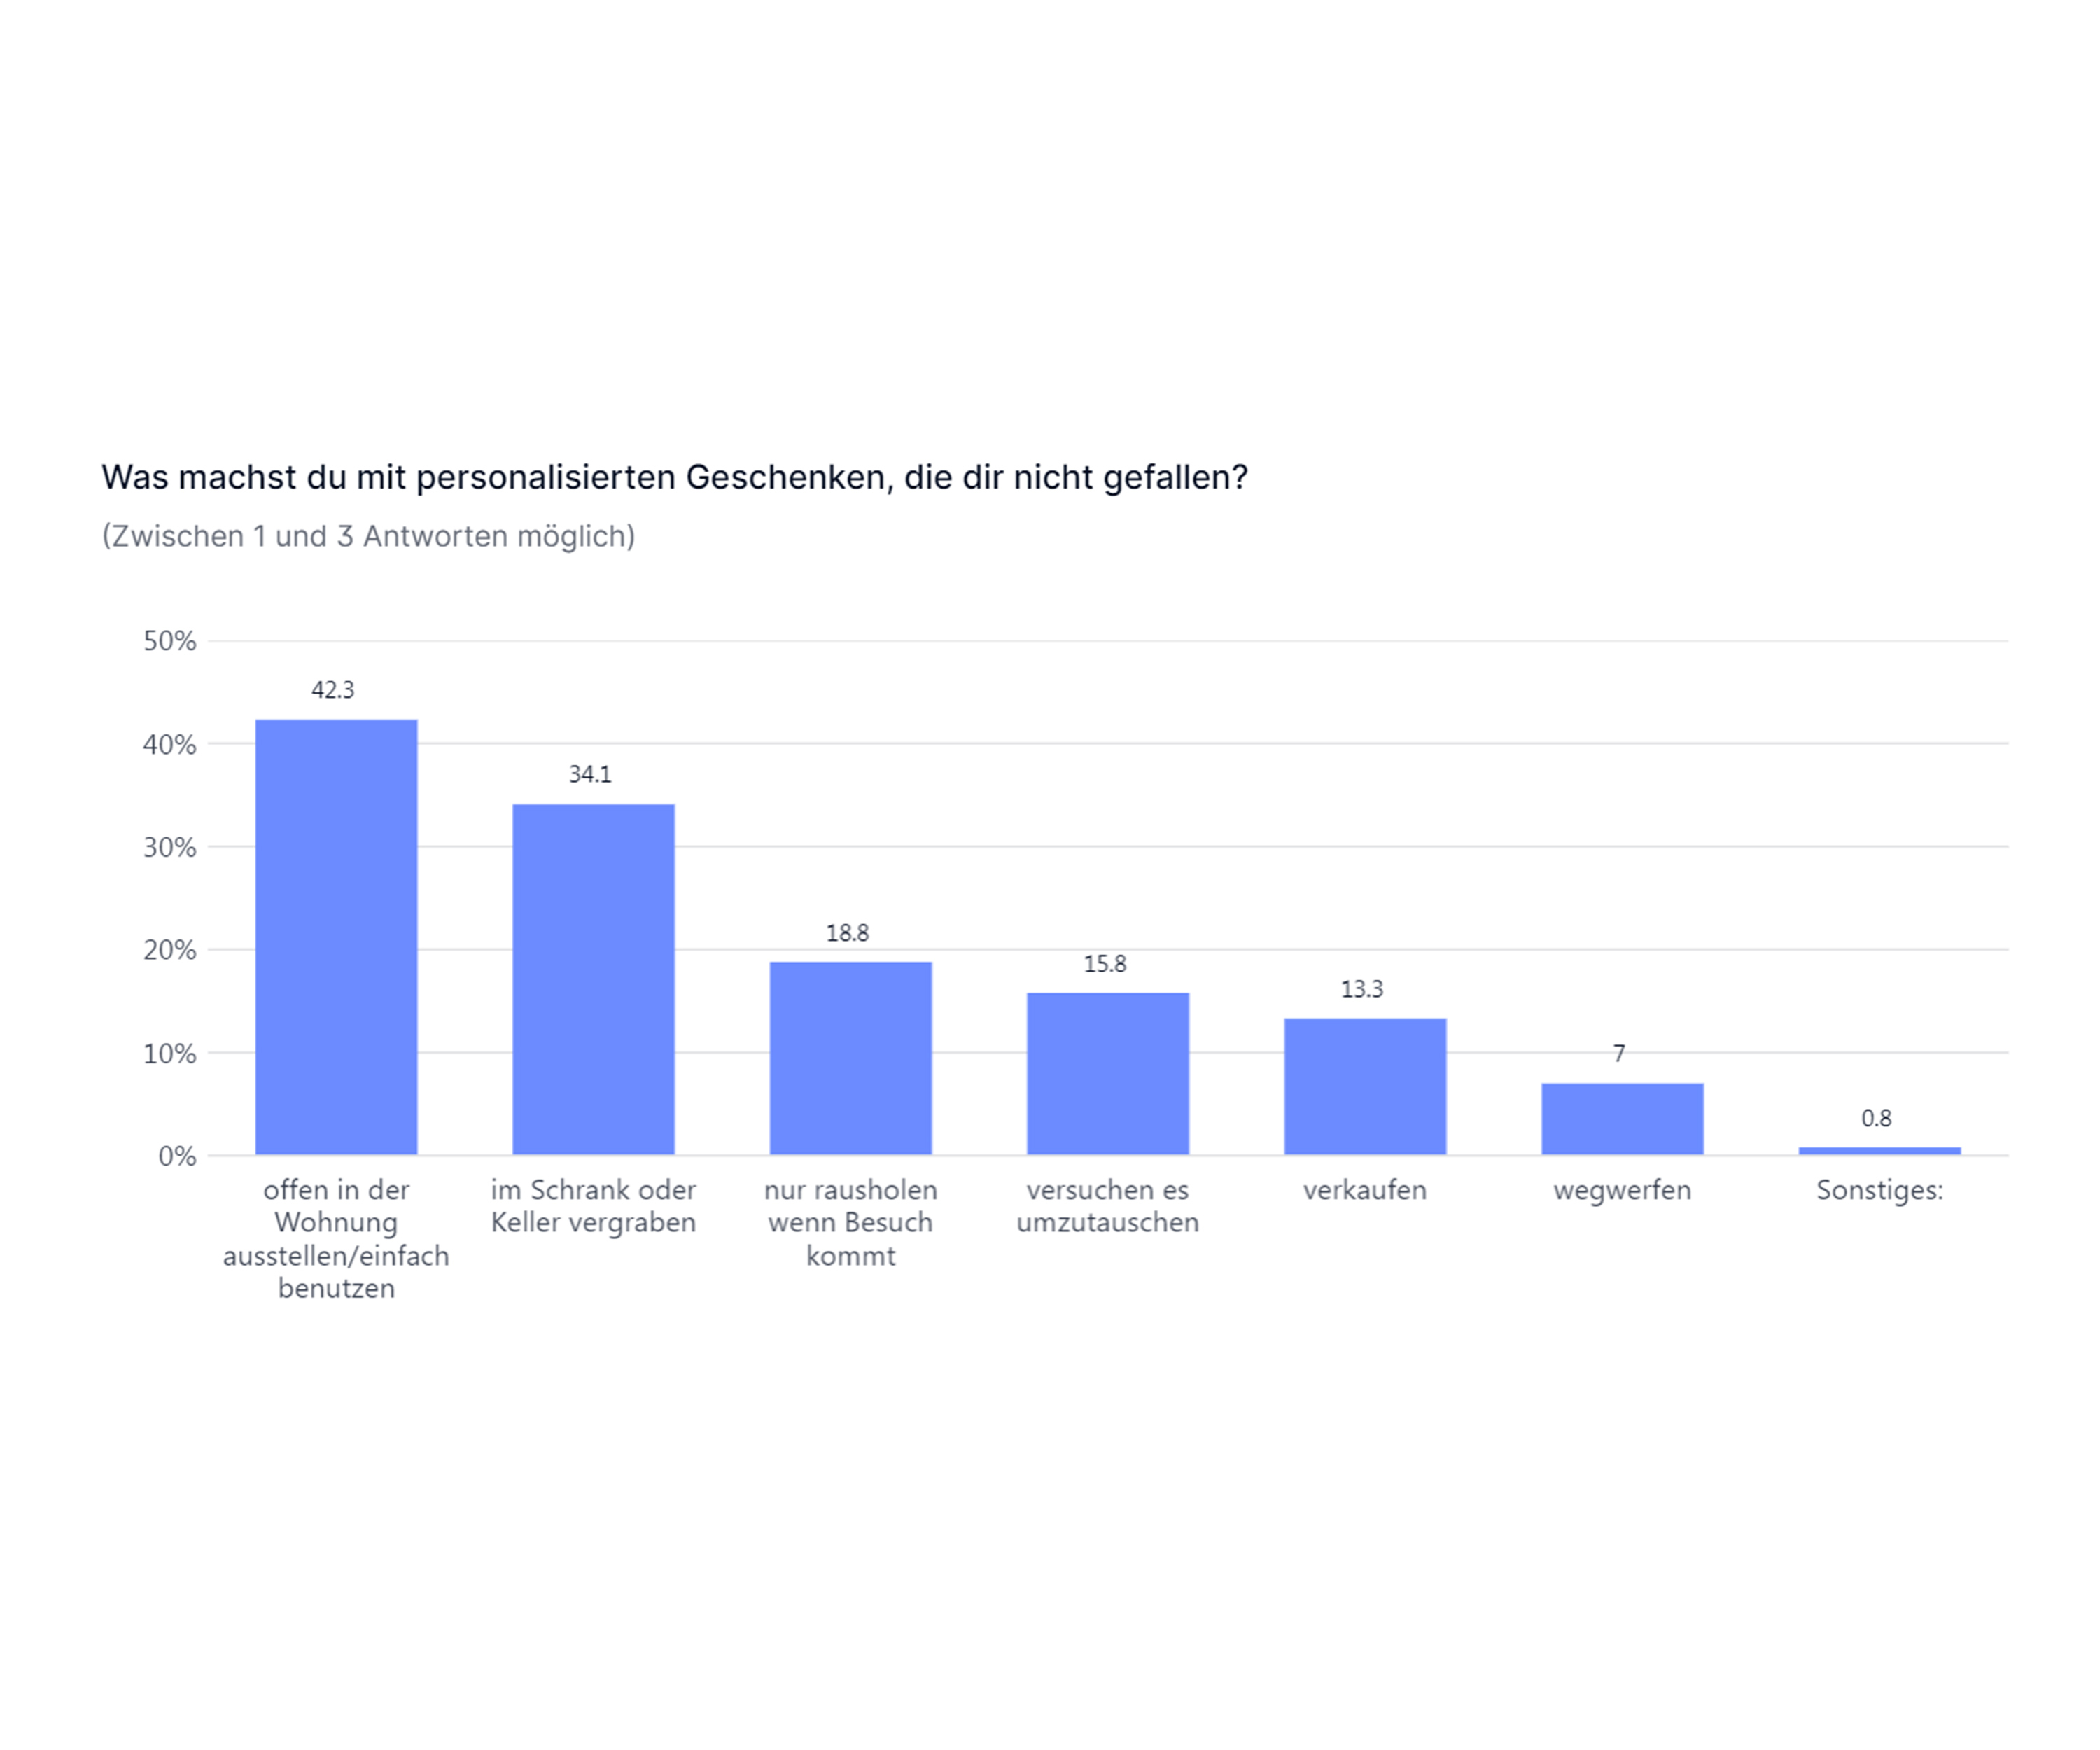
Task: Select the "wegwerfen" x-axis category label
Action: click(x=1622, y=1191)
